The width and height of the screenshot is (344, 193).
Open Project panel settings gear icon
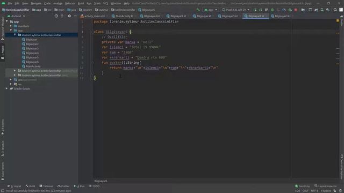(69, 16)
